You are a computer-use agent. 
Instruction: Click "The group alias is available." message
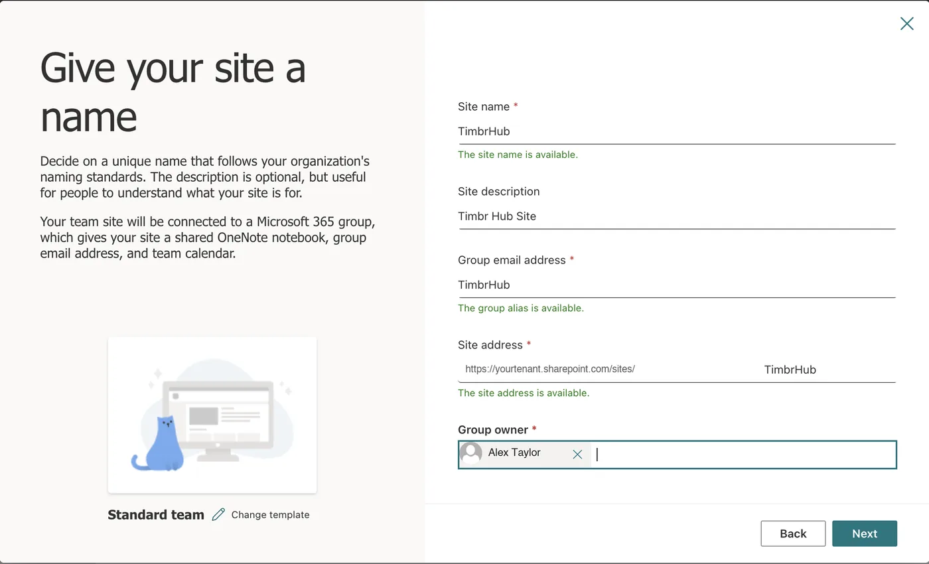click(x=521, y=309)
